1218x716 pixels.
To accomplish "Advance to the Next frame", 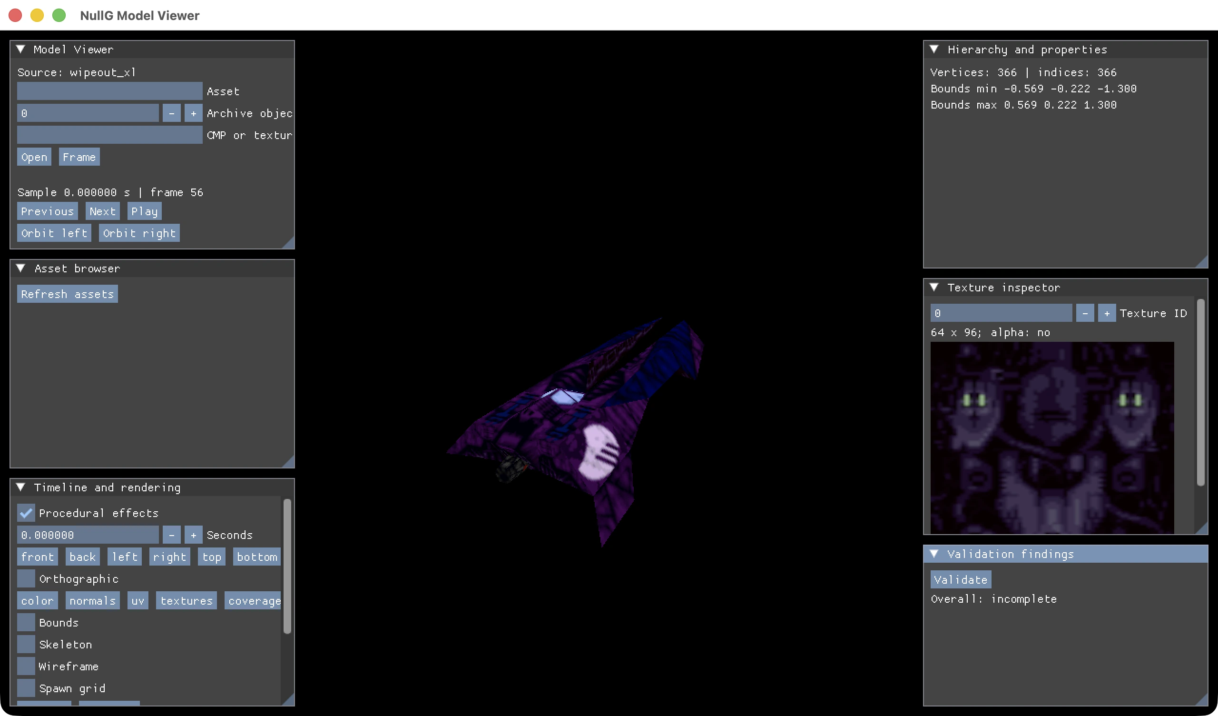I will click(x=102, y=211).
